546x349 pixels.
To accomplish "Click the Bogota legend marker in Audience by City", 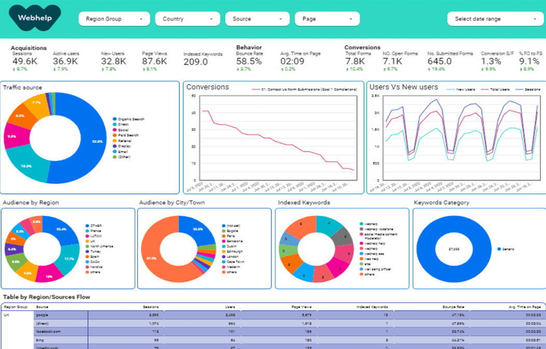I will coord(223,231).
